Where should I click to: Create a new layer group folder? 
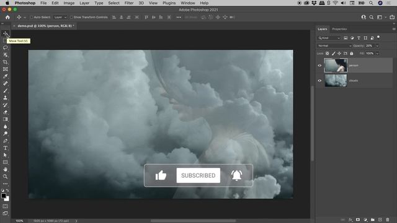click(x=372, y=220)
